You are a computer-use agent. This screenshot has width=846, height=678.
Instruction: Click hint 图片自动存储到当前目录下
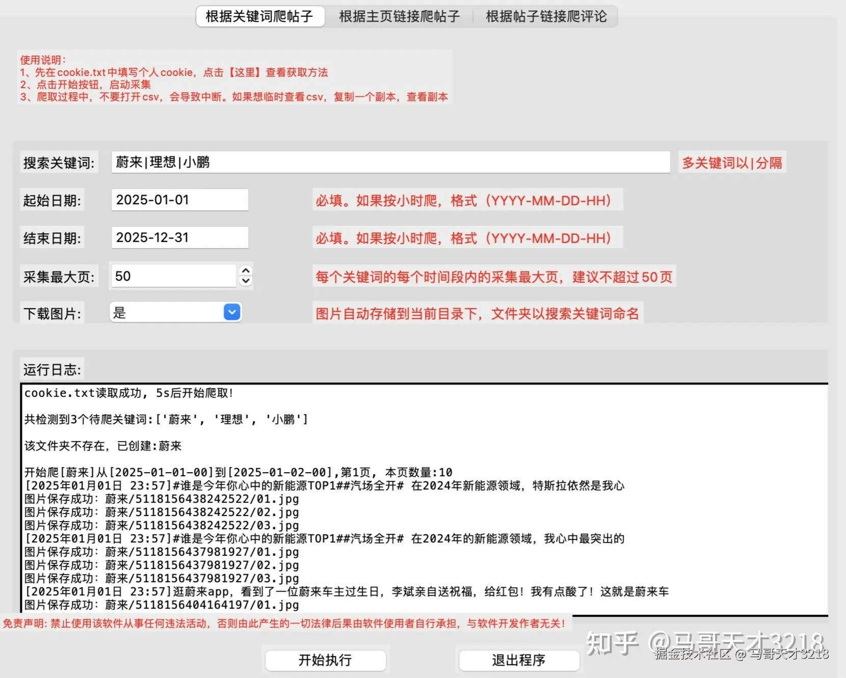pyautogui.click(x=477, y=313)
